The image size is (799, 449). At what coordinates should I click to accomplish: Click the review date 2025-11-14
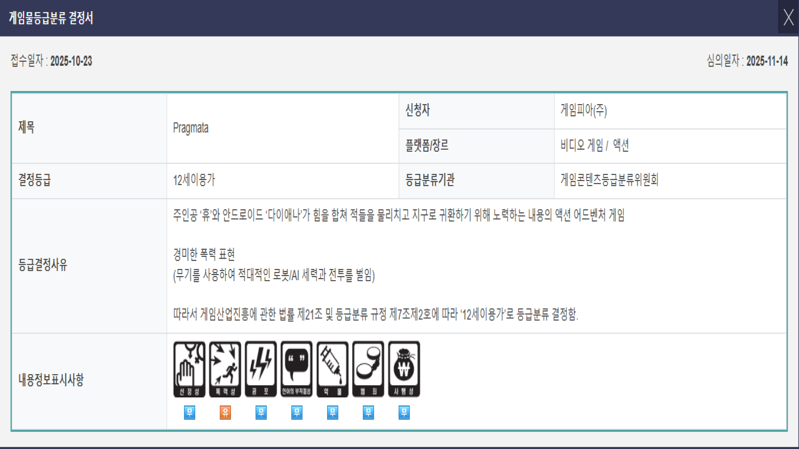coord(767,61)
